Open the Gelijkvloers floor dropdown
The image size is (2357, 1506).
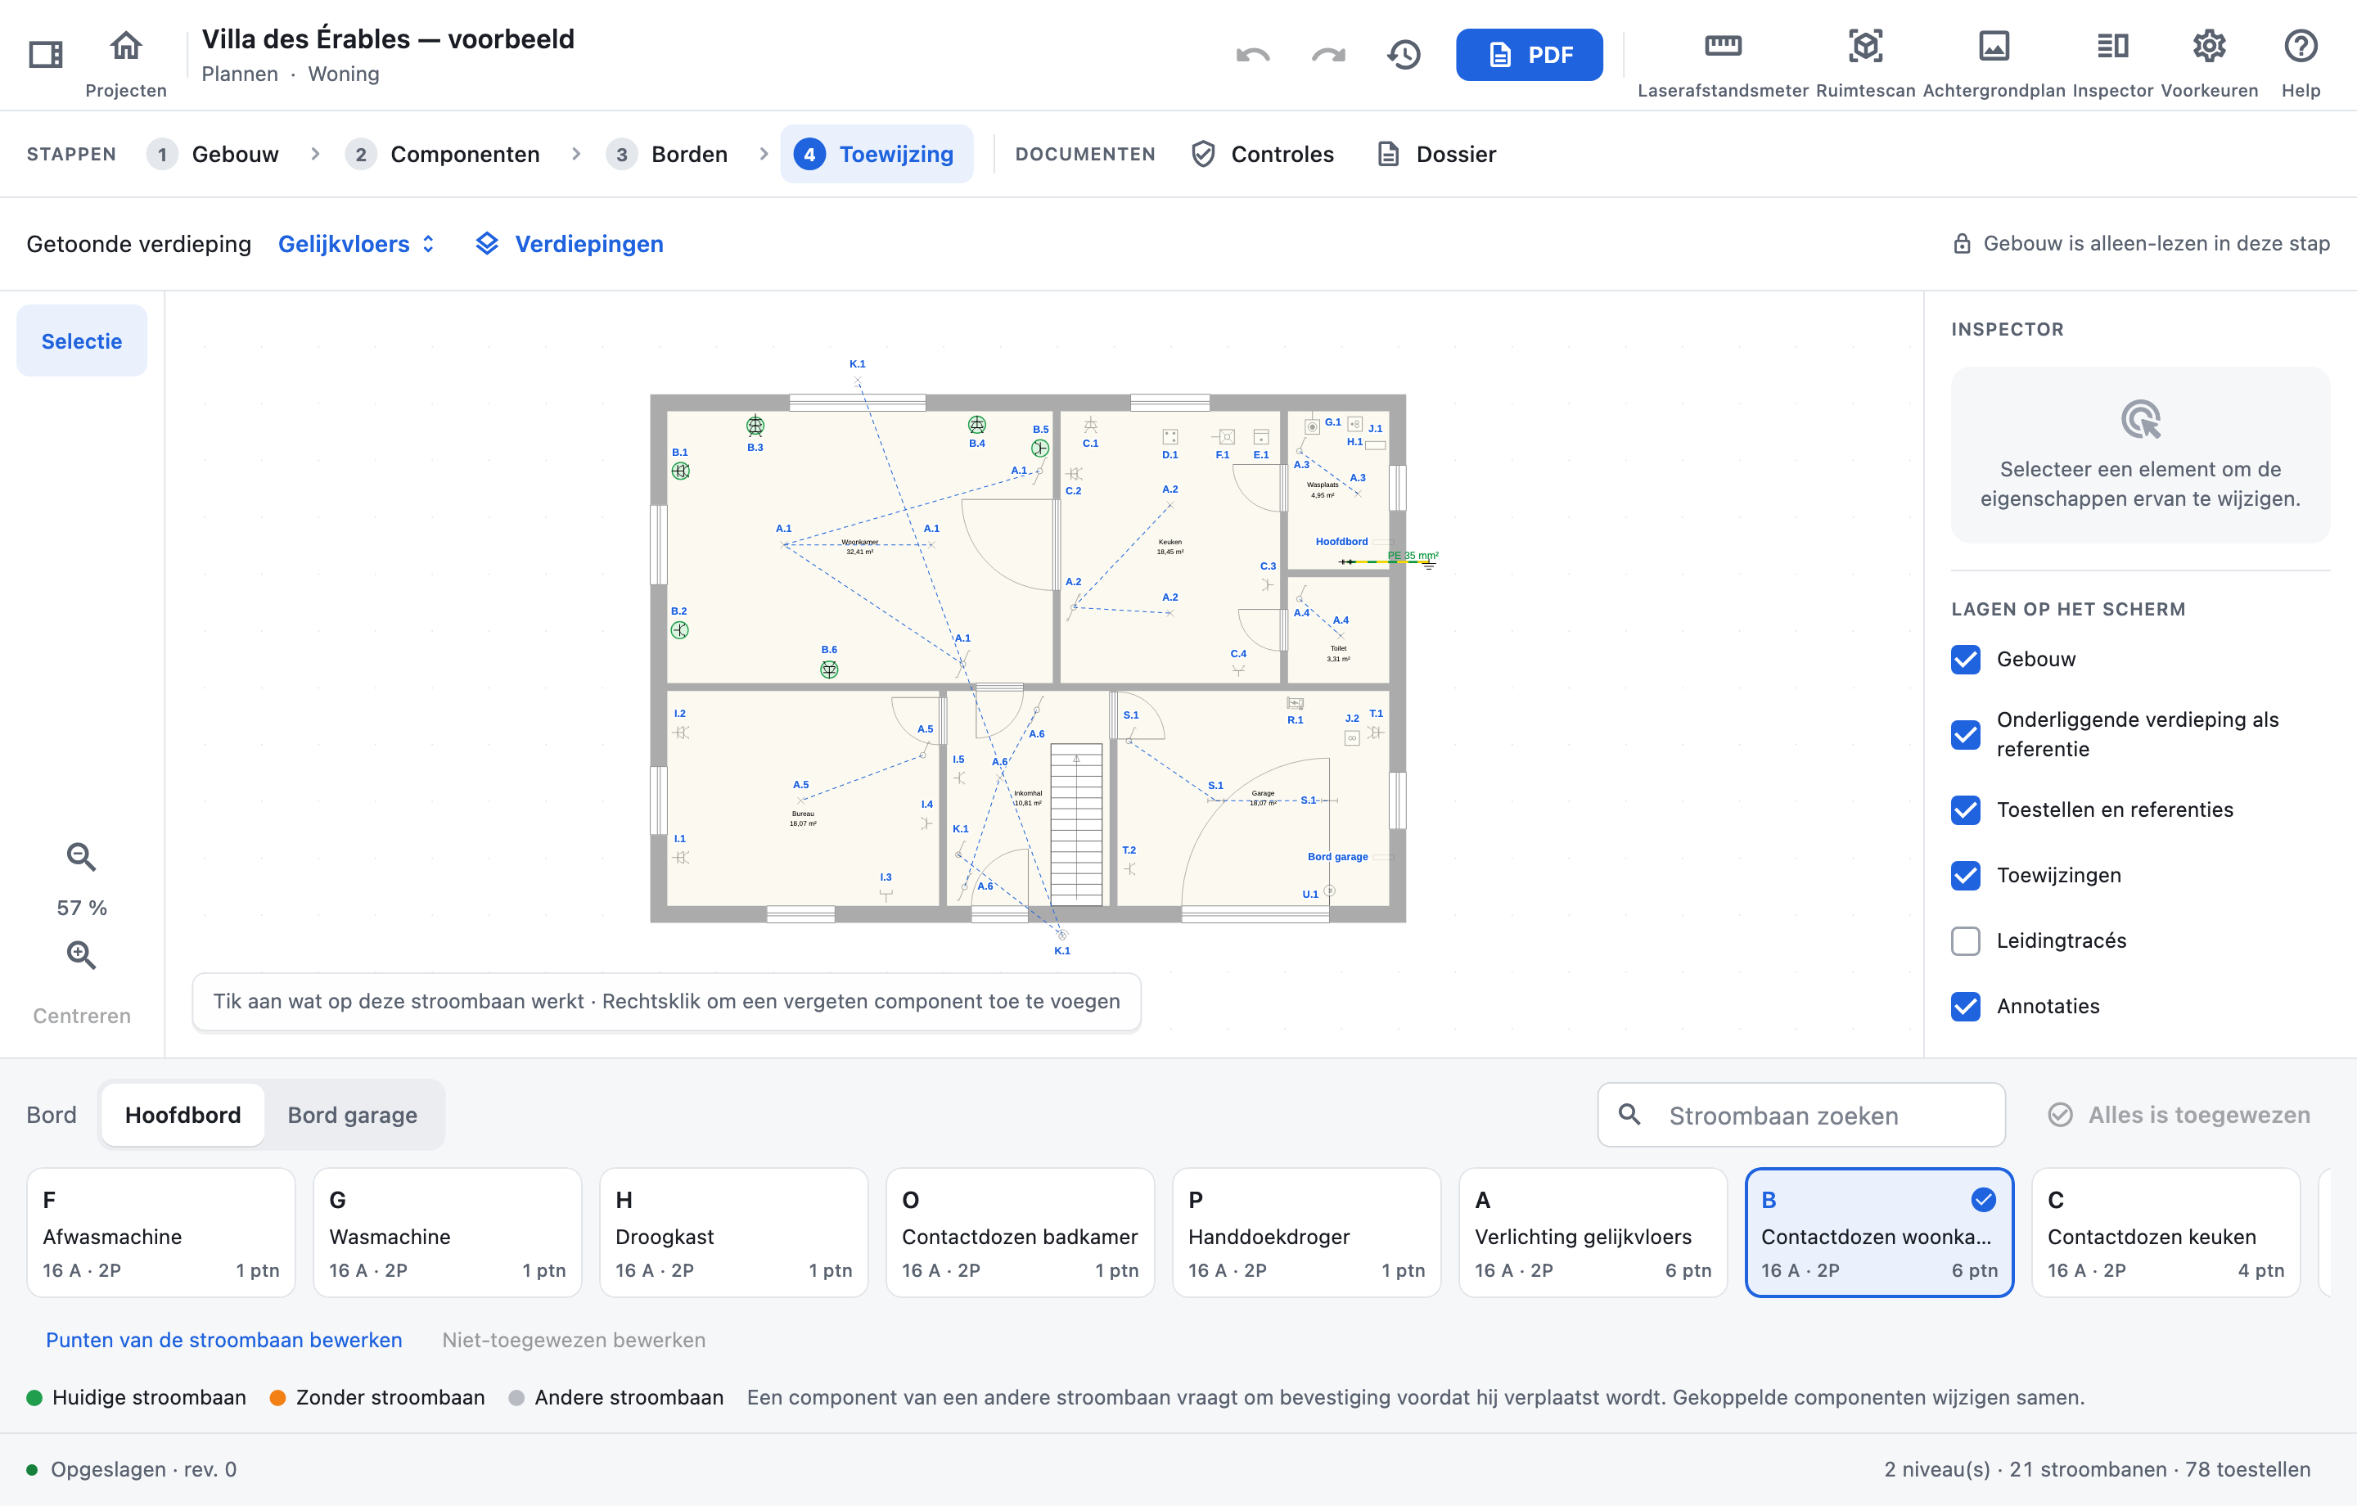(x=356, y=244)
